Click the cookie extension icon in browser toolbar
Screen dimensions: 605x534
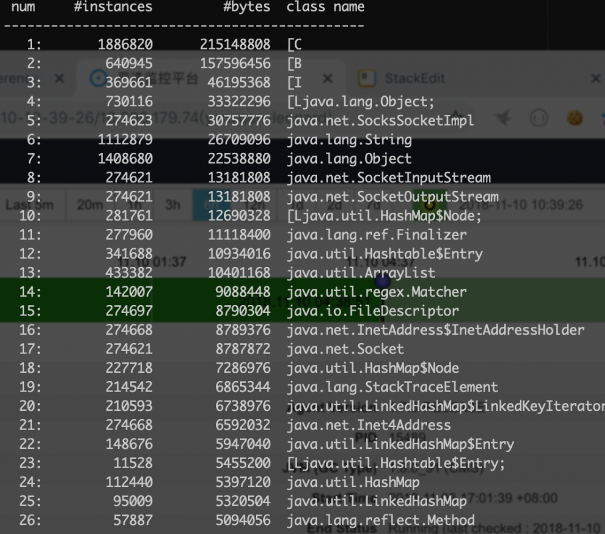click(574, 118)
